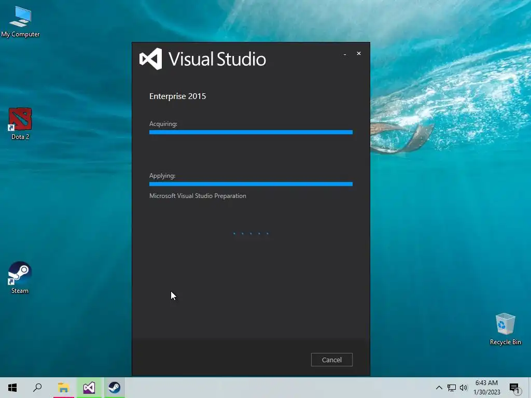
Task: Cancel the Visual Studio installation
Action: tap(331, 360)
